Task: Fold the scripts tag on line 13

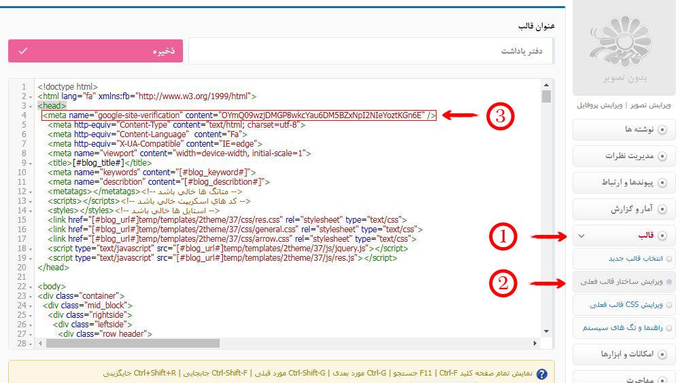Action: [x=31, y=202]
